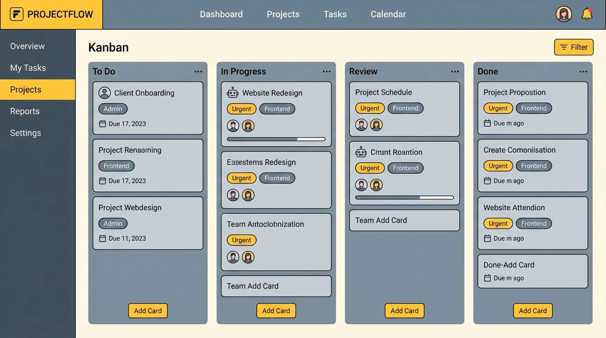Open the Done column options menu
606x338 pixels.
583,71
